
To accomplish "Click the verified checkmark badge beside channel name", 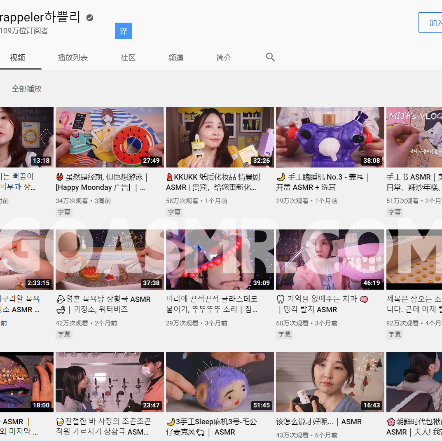I will coord(89,18).
